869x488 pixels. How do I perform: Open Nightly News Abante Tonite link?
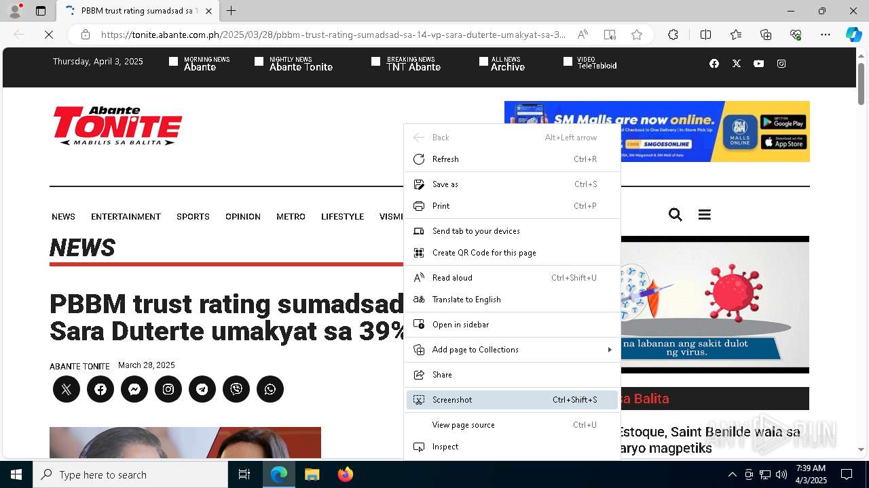coord(294,64)
